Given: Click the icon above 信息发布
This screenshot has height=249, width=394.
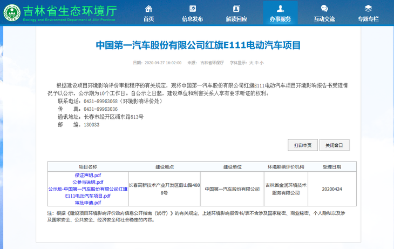Looking at the screenshot, I should pos(193,9).
